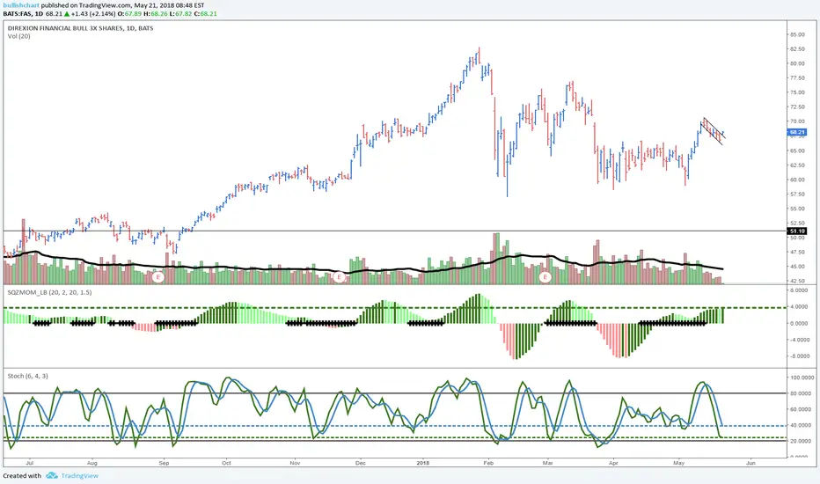Click the C:68.21 close value in header
Screen dimensions: 820x484
(206, 13)
